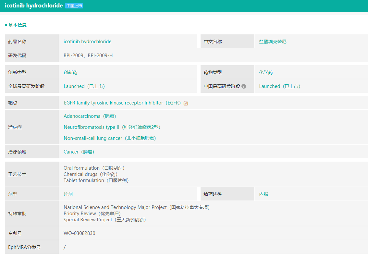This screenshot has height=257, width=368.
Task: Click the Launched link for 中国最高研发阶段
Action: click(280, 86)
